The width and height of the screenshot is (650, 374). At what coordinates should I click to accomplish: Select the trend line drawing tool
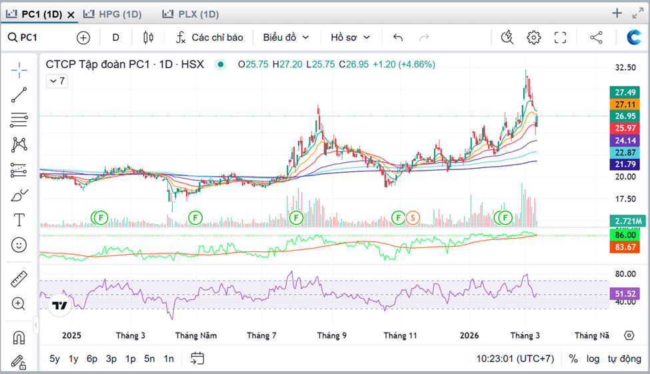point(19,95)
